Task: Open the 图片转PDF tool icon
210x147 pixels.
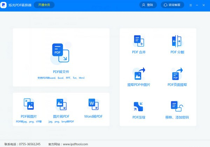Action: (61, 104)
